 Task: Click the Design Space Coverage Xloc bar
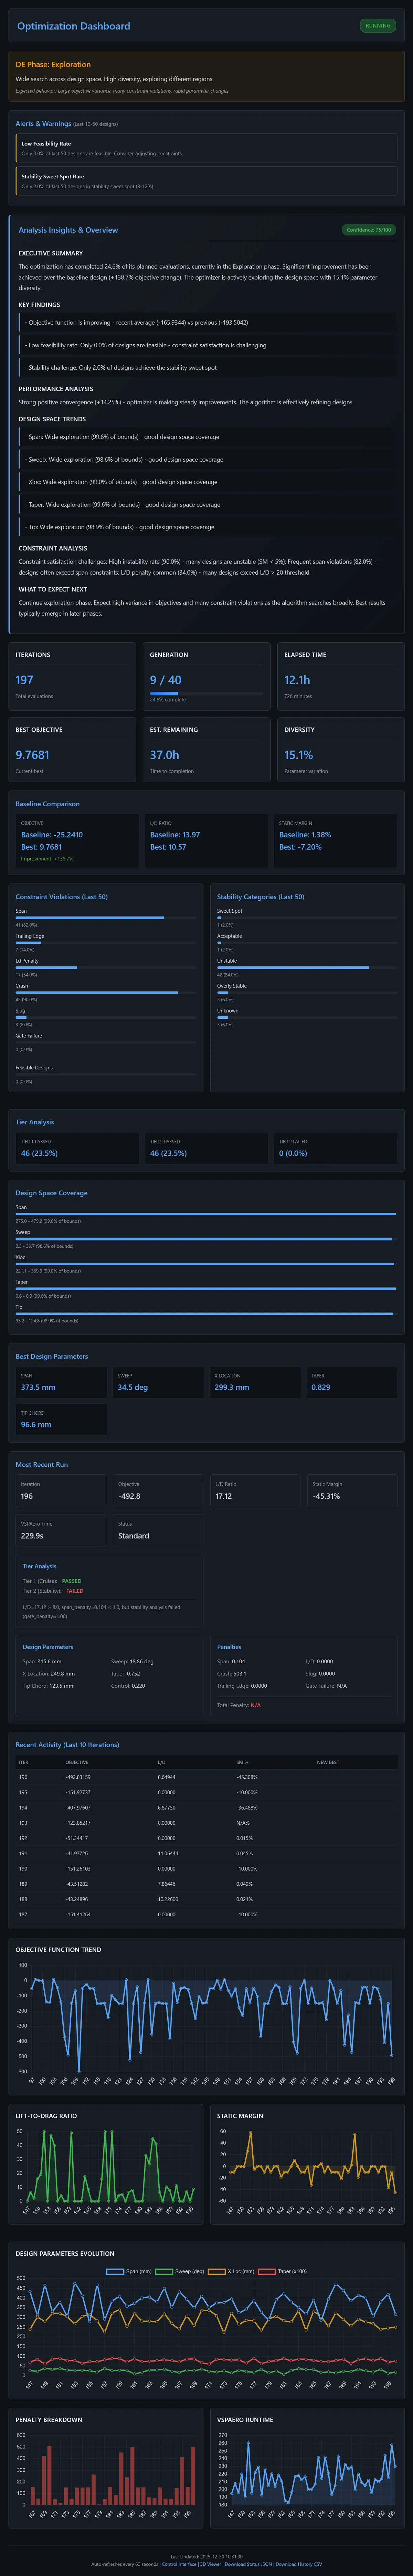click(x=206, y=1264)
